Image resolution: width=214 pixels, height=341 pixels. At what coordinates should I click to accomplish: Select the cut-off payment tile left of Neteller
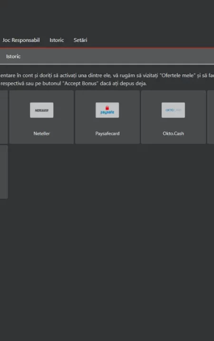(x=4, y=117)
